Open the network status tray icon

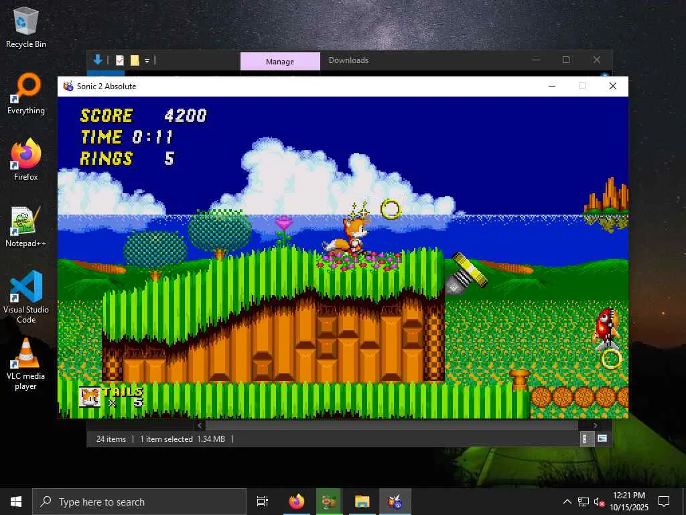[584, 502]
